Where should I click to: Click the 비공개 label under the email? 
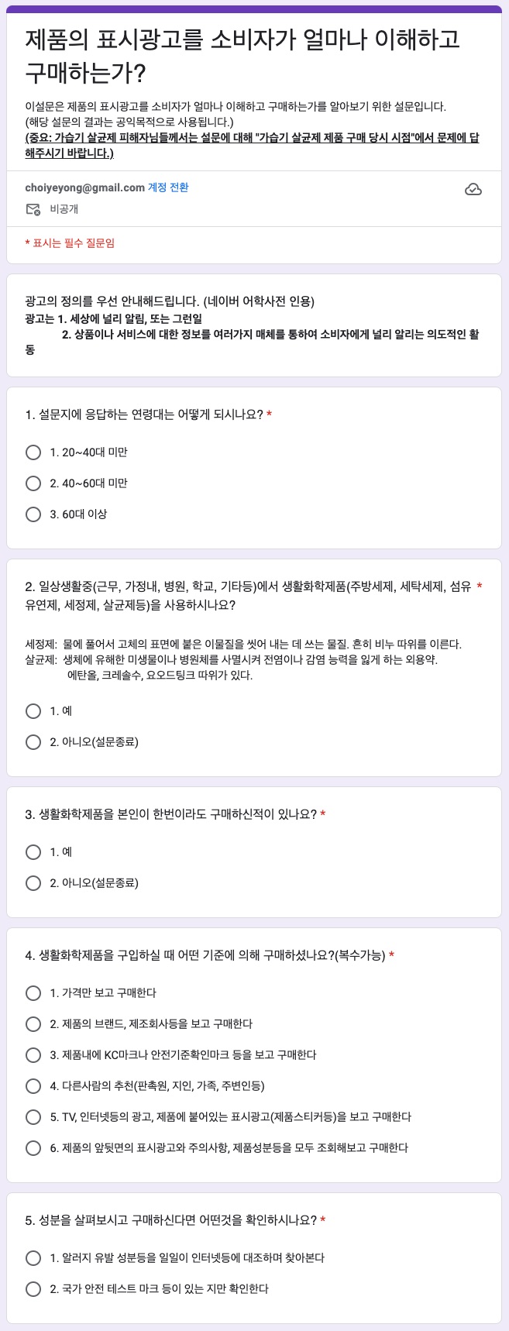pyautogui.click(x=64, y=209)
